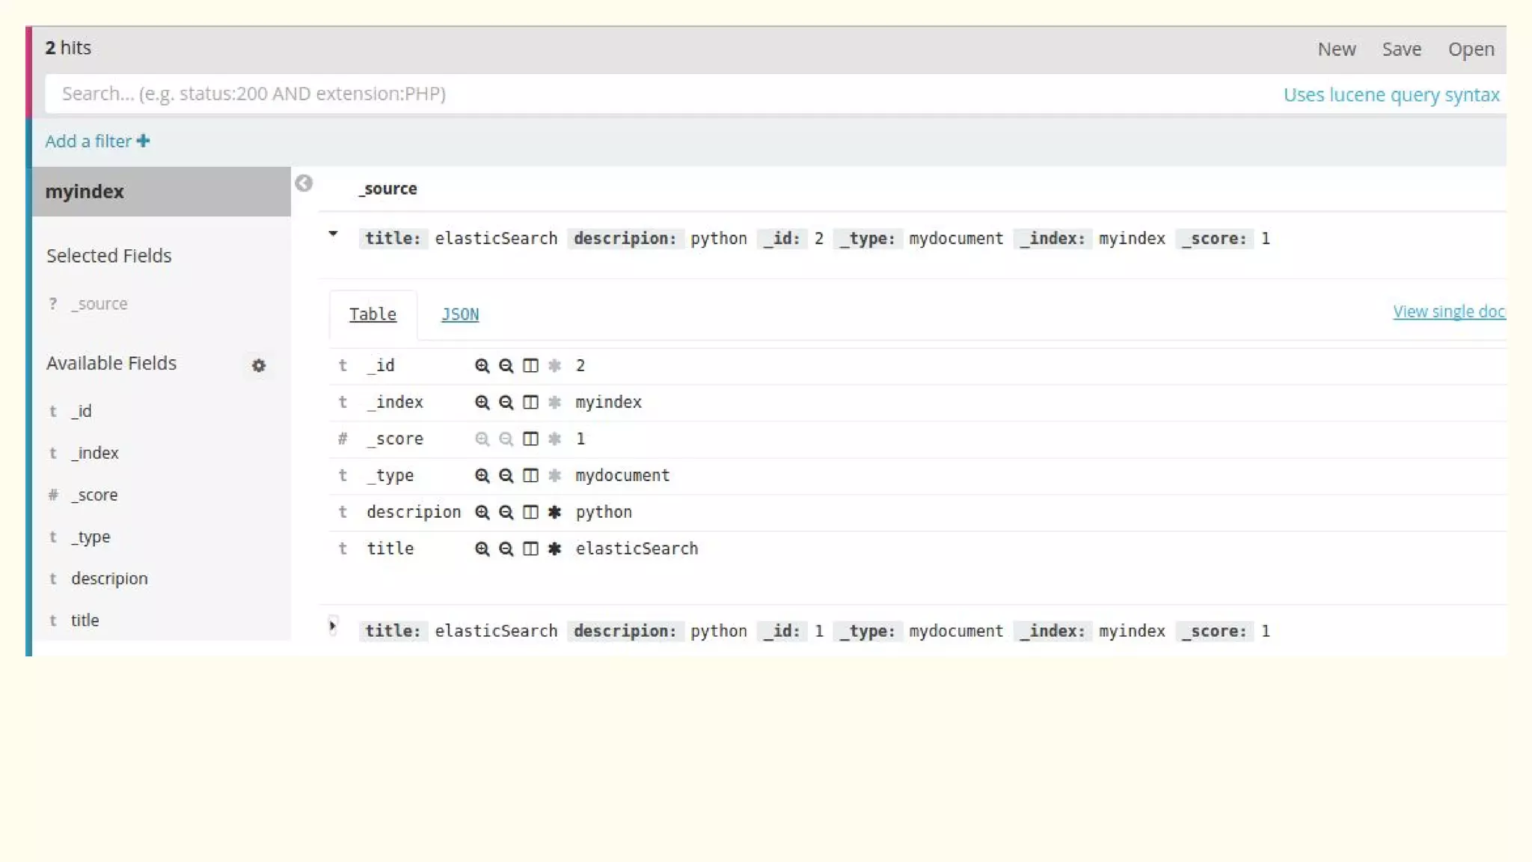Click Save in top menu

click(1401, 49)
